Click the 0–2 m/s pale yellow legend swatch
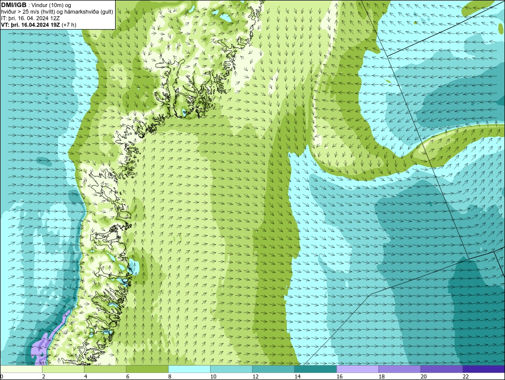Viewport: 505px width, 380px height. tap(21, 369)
